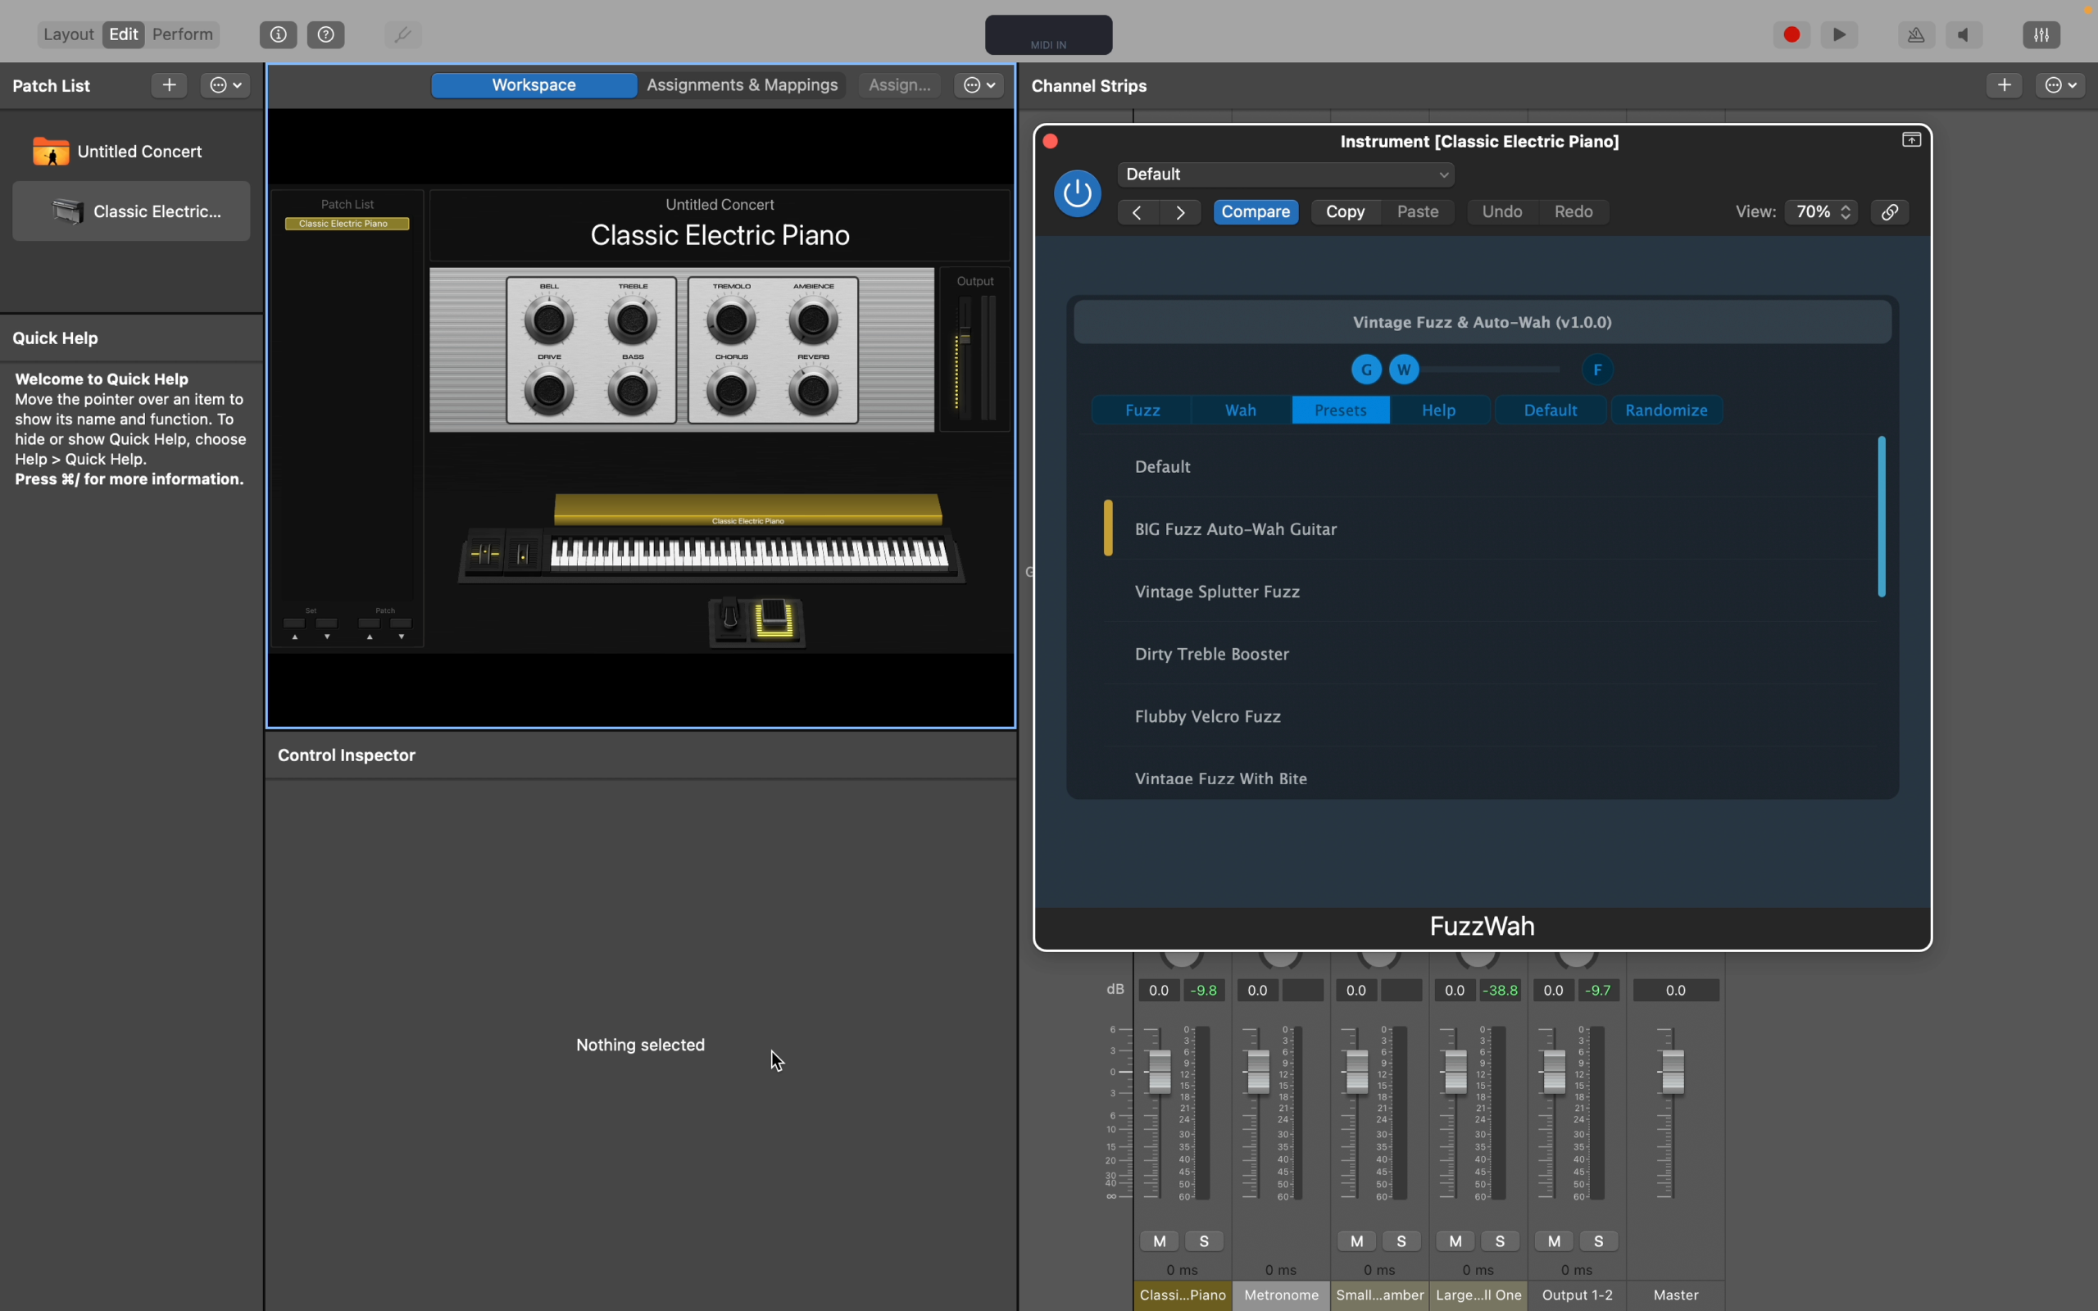Switch to Layout mode
Screen dimensions: 2098x1311
(x=69, y=34)
